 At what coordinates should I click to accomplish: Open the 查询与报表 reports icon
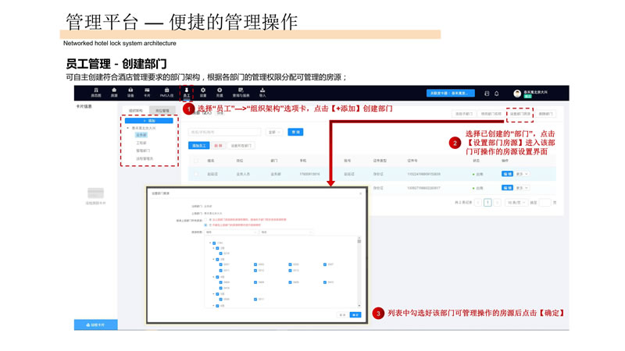pyautogui.click(x=241, y=92)
